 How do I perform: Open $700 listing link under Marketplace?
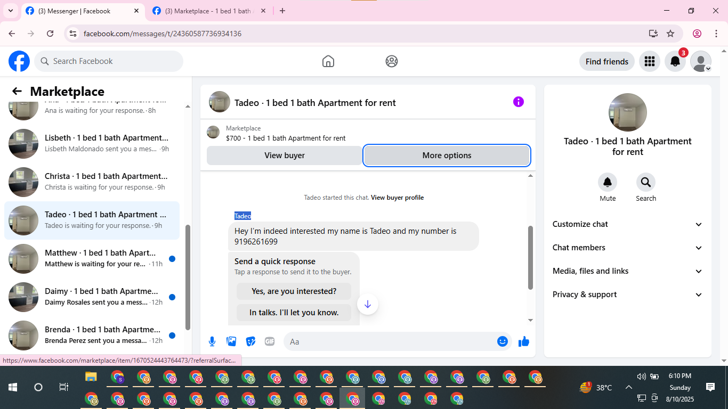tap(286, 138)
